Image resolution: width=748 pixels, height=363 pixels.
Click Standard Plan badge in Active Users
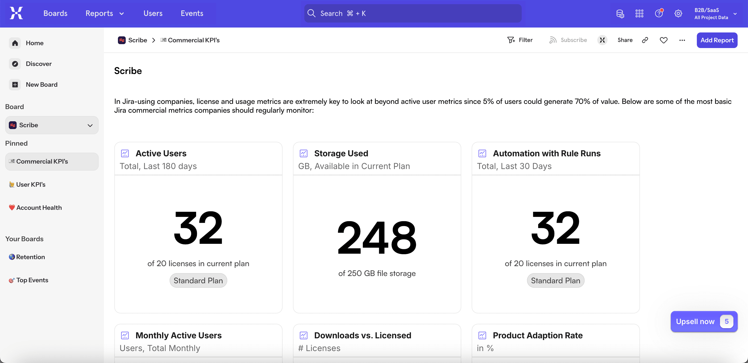(x=198, y=280)
